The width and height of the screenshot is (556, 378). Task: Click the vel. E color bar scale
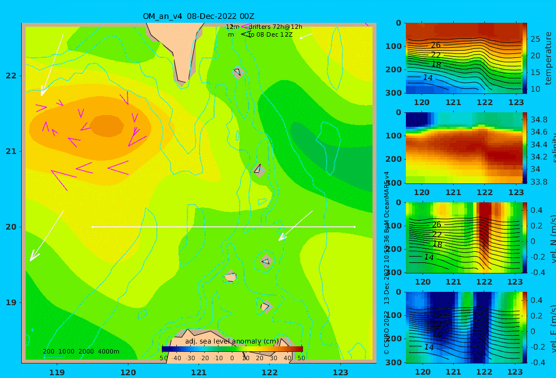click(x=525, y=327)
